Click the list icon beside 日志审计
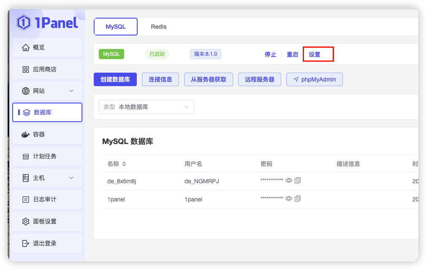Viewport: 426px width, 269px height. 26,200
